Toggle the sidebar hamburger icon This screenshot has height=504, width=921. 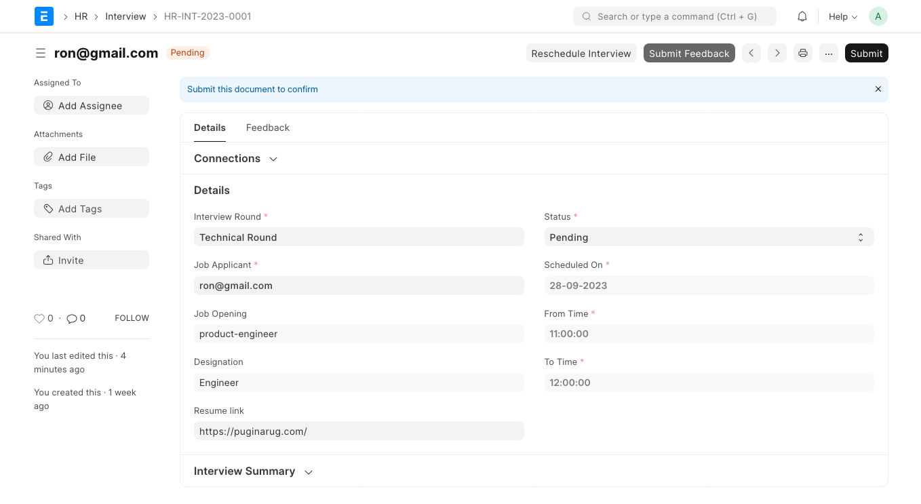coord(41,53)
